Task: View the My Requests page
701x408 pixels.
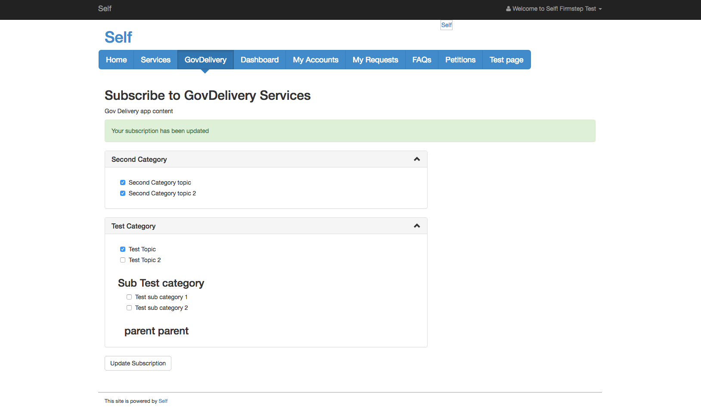Action: click(x=375, y=59)
